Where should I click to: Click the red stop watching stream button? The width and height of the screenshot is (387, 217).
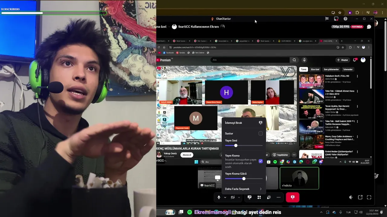tap(293, 197)
